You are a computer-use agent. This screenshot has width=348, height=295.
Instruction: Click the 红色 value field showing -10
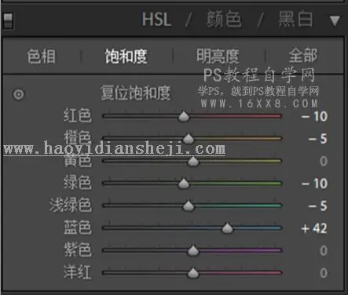(314, 116)
